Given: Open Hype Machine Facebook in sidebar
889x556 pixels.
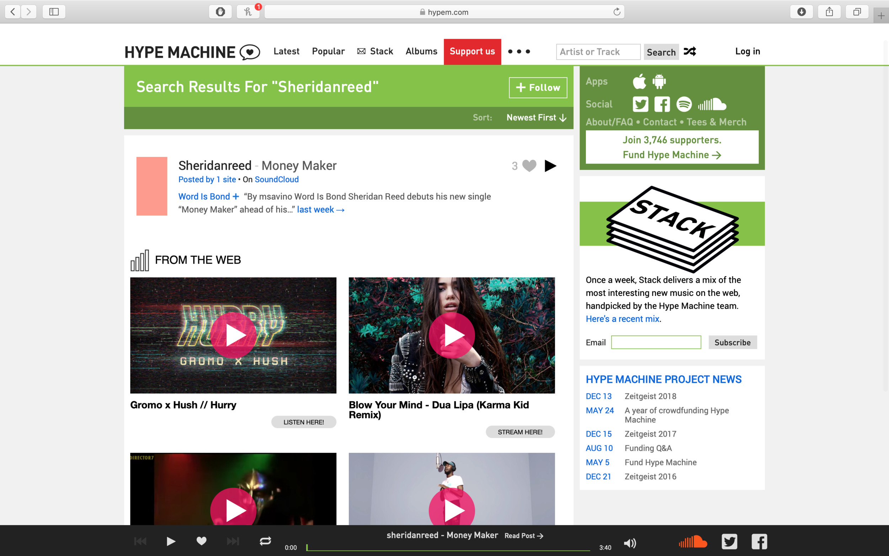Looking at the screenshot, I should pyautogui.click(x=662, y=105).
